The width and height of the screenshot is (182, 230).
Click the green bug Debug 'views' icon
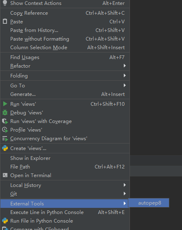tap(5, 112)
